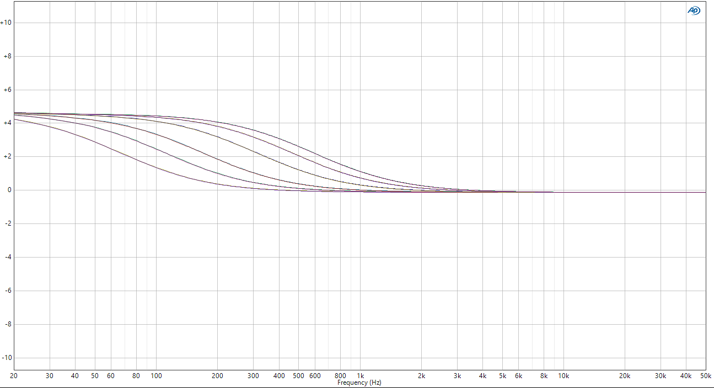Select the 30 Hz frequency tick label
The height and width of the screenshot is (388, 714).
[x=50, y=376]
